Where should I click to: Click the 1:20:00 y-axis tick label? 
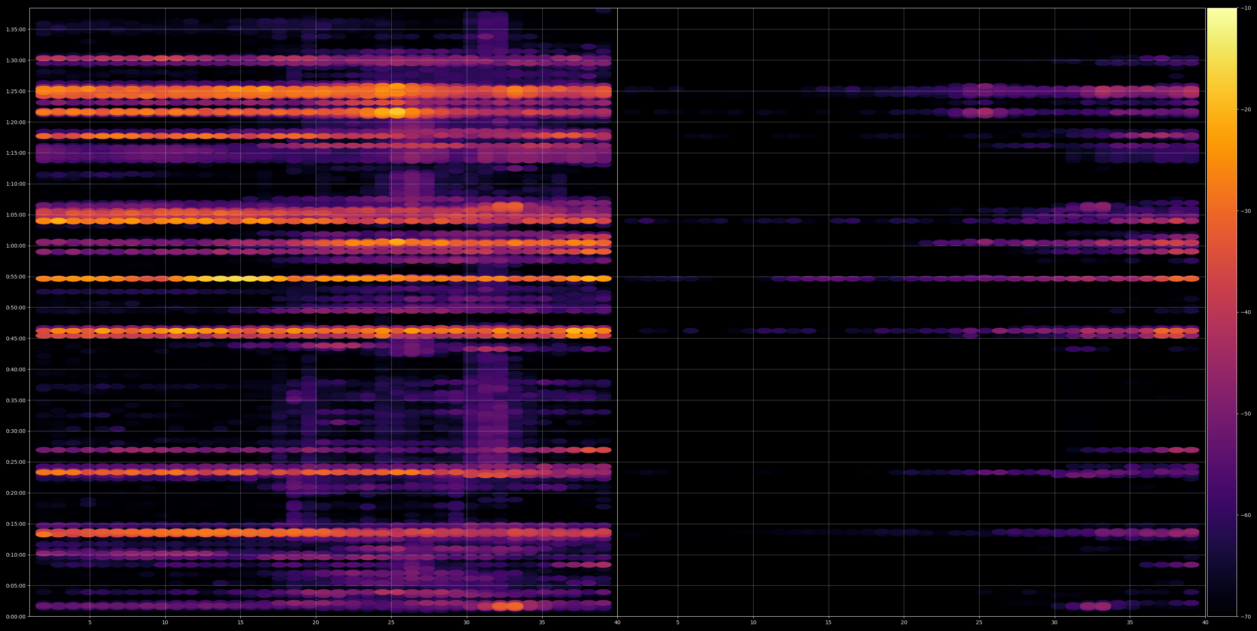click(x=15, y=122)
